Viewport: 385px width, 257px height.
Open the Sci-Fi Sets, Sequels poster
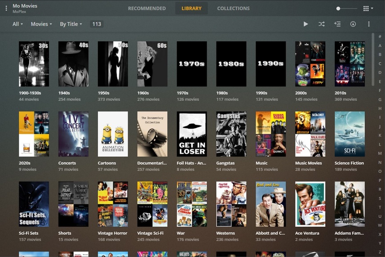34,204
